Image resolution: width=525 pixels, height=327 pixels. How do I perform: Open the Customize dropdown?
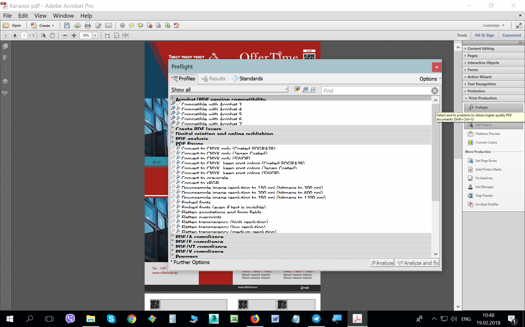pos(493,25)
